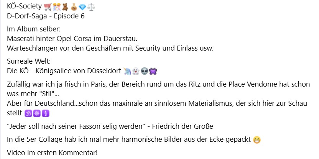This screenshot has height=159, width=319.
Task: Click the "Video im ersten Kommentar!" line
Action: click(53, 152)
